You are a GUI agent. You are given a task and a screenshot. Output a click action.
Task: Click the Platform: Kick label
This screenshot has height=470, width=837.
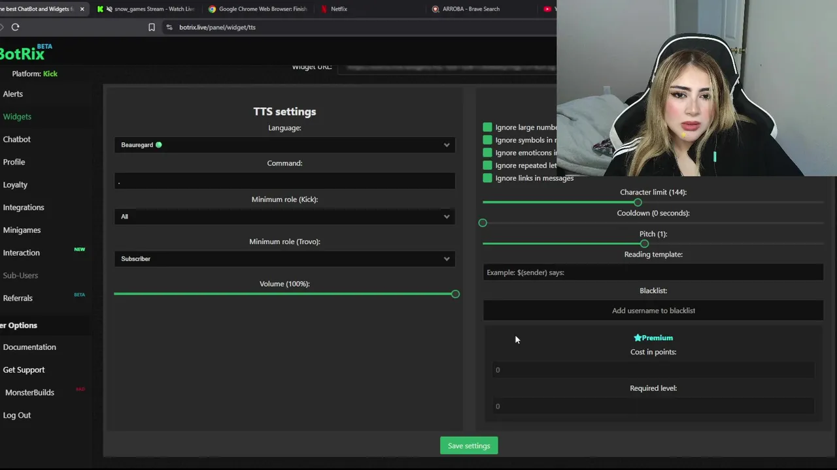click(x=35, y=74)
